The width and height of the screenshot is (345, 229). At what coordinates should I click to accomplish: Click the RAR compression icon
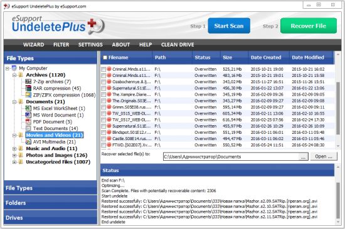point(28,88)
